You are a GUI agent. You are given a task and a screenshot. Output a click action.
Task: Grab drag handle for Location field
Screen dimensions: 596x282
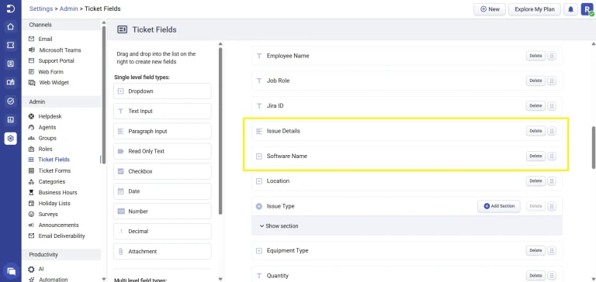(x=552, y=181)
